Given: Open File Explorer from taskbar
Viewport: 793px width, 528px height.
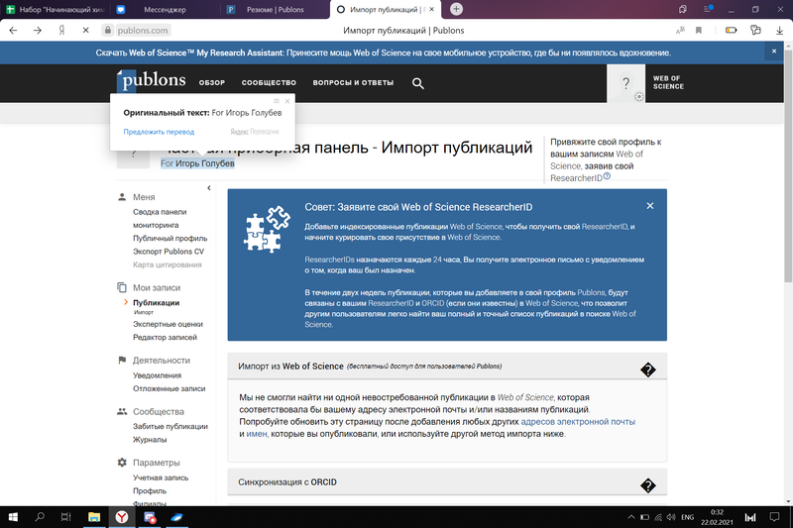Looking at the screenshot, I should point(94,517).
